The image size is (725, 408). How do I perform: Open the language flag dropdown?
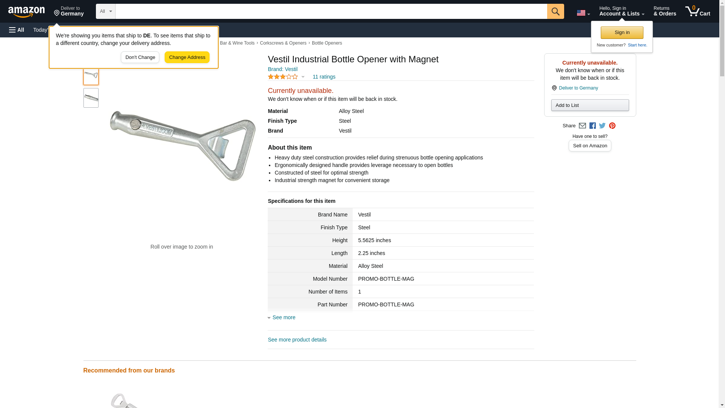pos(583,13)
